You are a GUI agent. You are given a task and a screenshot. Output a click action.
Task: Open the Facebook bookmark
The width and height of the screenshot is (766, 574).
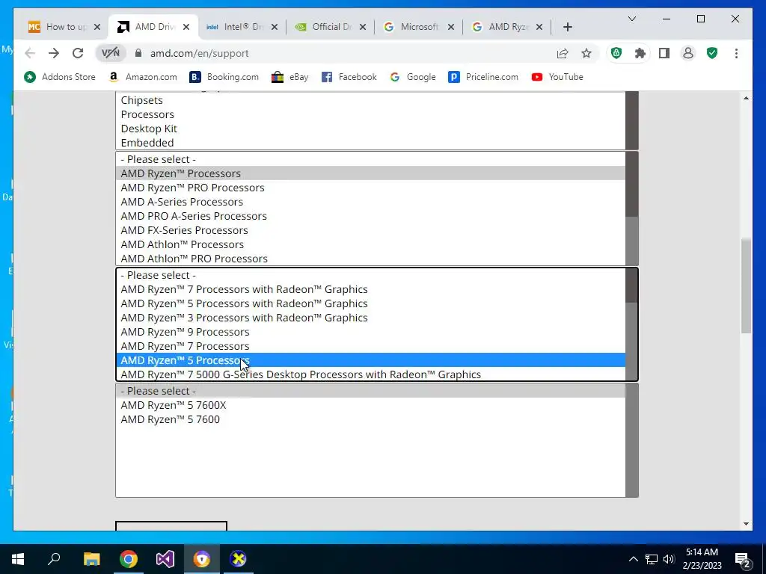[349, 77]
